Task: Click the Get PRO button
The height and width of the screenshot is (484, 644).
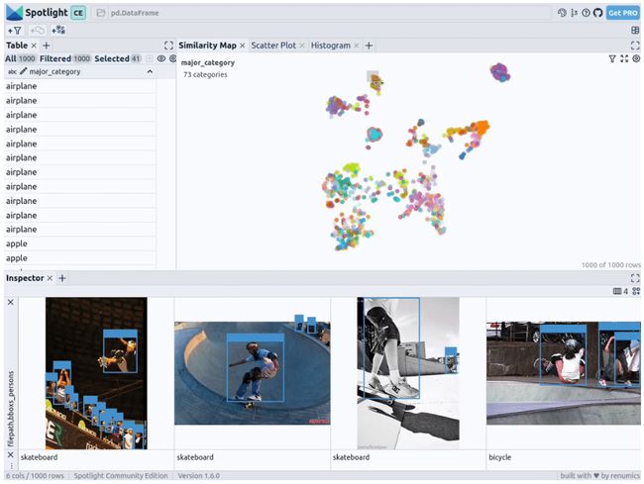Action: coord(622,13)
